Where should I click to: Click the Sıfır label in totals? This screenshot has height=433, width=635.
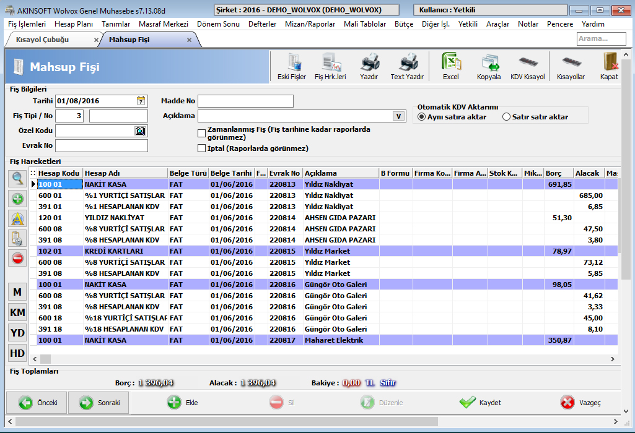click(388, 383)
